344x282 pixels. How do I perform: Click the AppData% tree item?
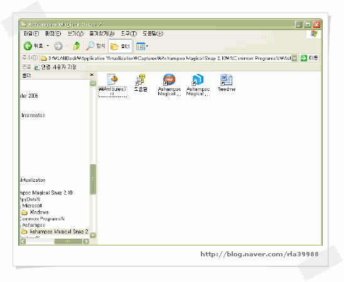click(30, 199)
